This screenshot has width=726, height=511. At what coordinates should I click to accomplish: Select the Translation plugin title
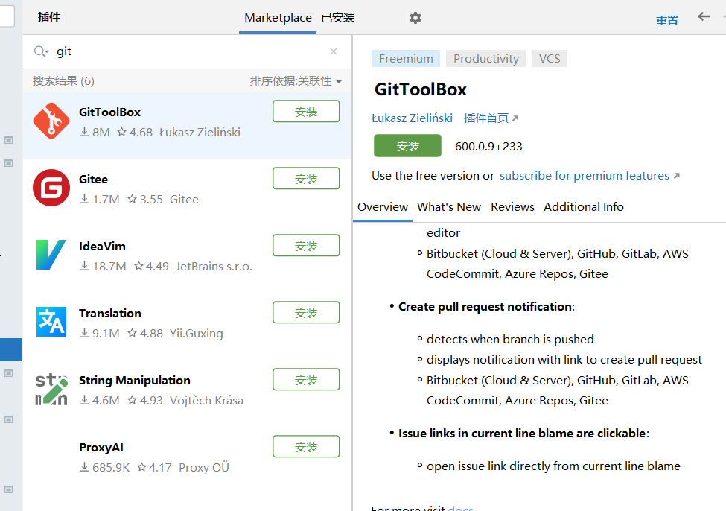tap(109, 313)
